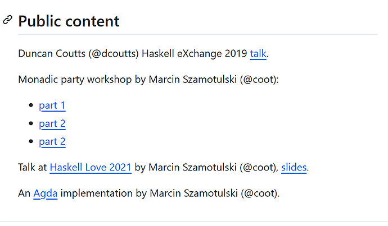Screen dimensions: 388x226
Task: Open the part 2 link in the third bullet
Action: pyautogui.click(x=52, y=141)
